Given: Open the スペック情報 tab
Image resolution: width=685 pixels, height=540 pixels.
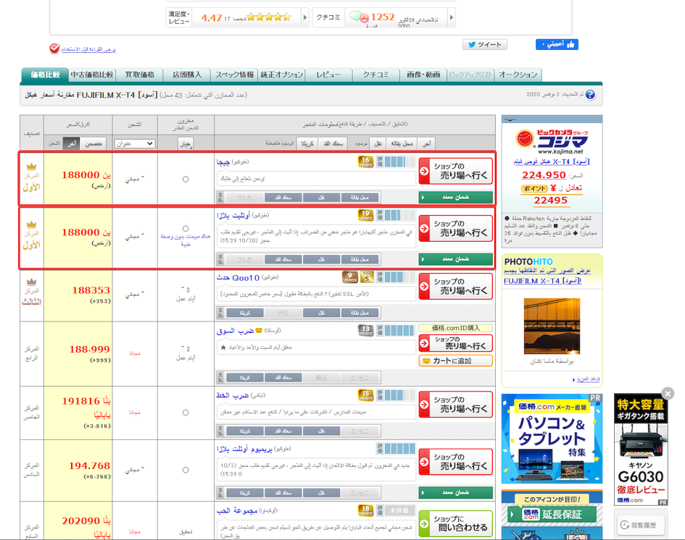Looking at the screenshot, I should tap(234, 75).
